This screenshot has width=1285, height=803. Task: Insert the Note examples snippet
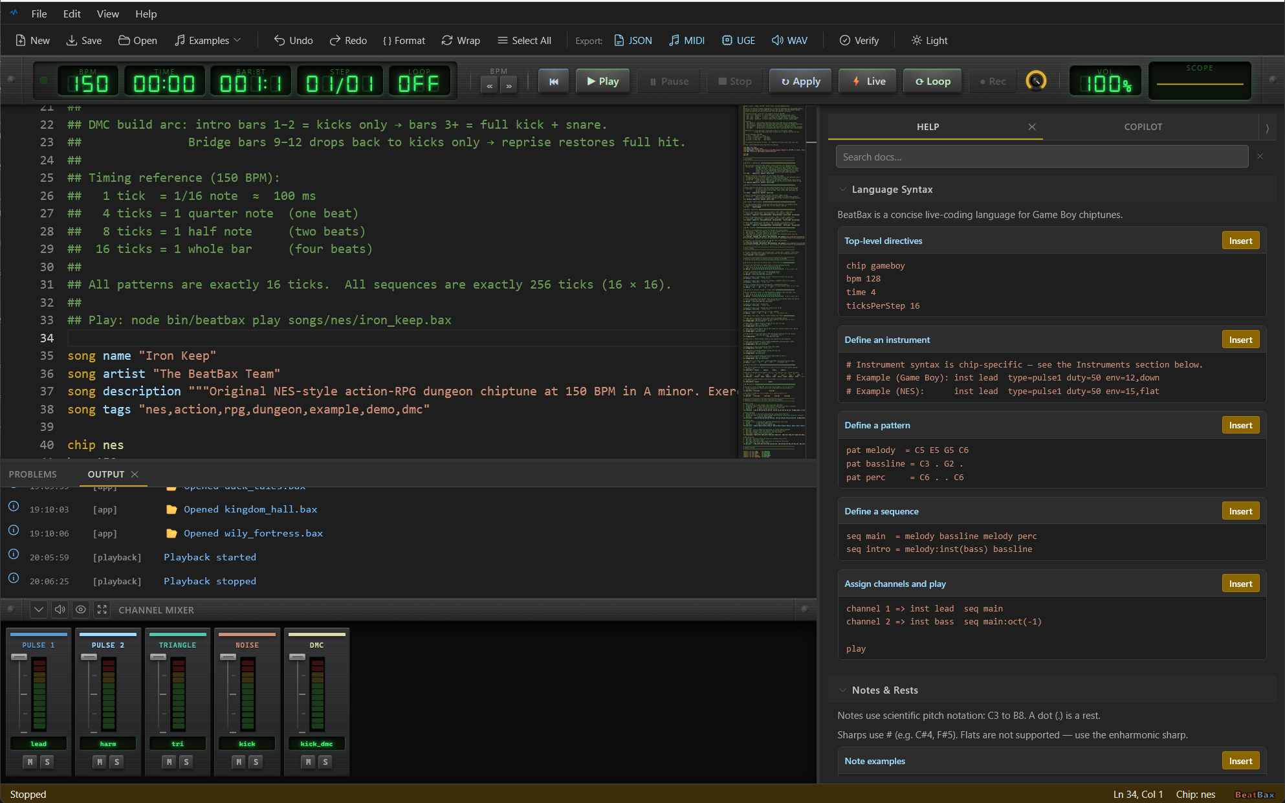1240,761
